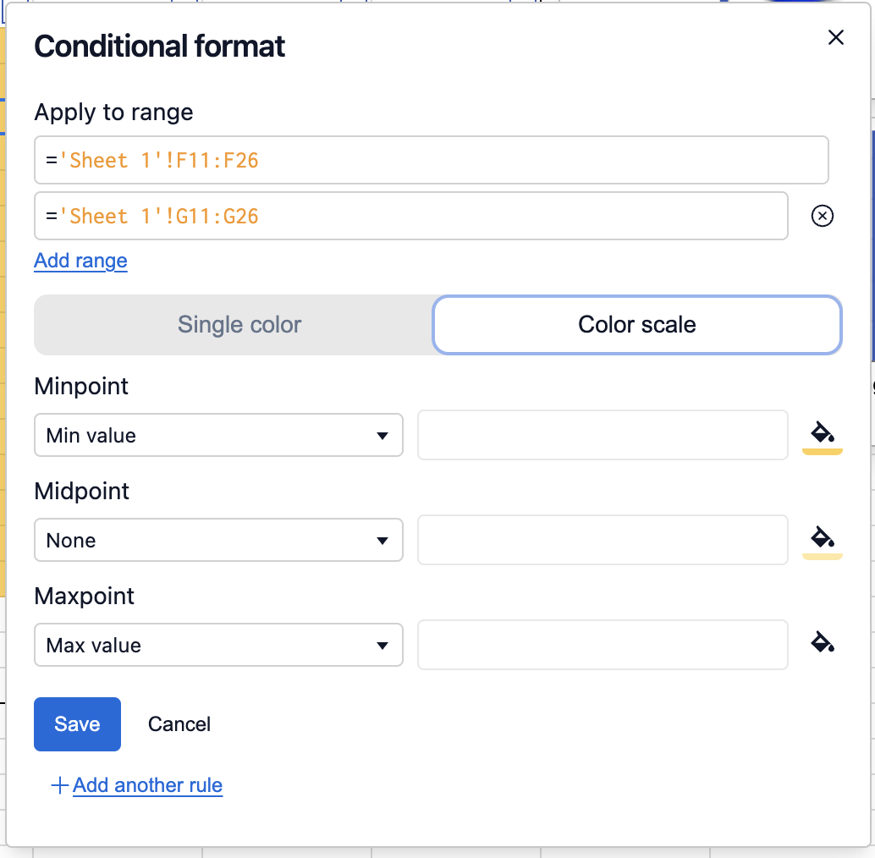875x858 pixels.
Task: Click the F11:F26 range input field
Action: click(431, 160)
